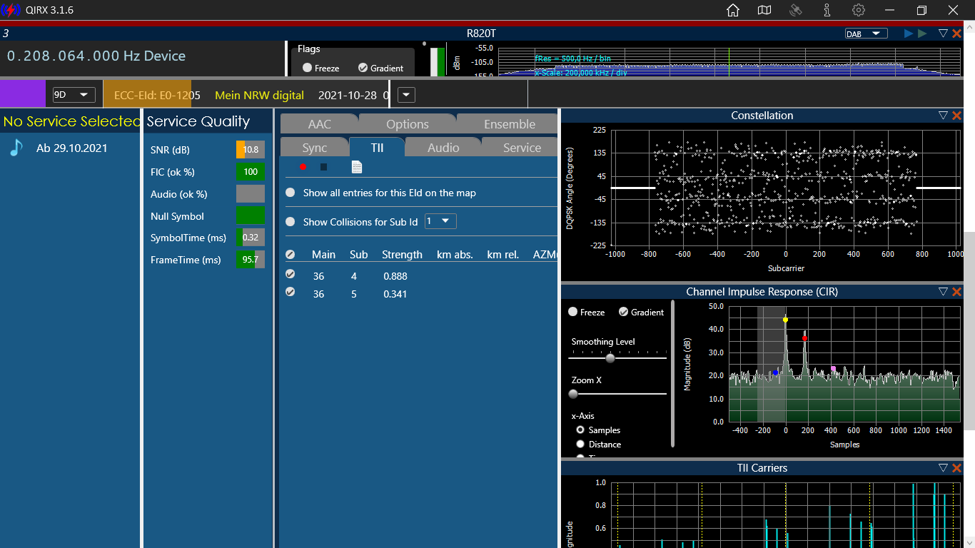
Task: Select Distance for the CIR x-Axis
Action: 580,444
